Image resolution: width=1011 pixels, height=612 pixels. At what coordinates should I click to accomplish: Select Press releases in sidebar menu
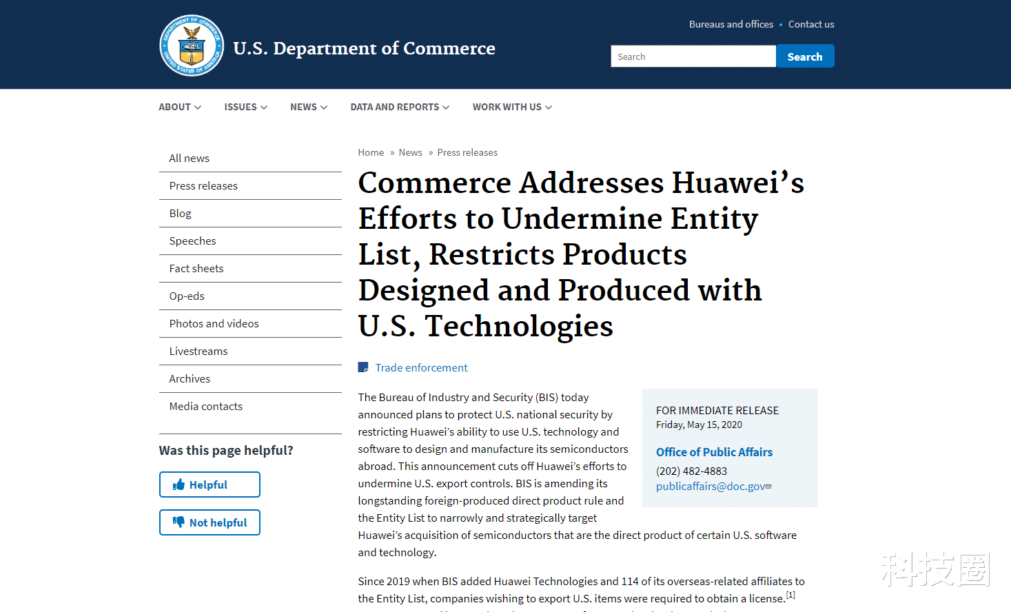250,186
